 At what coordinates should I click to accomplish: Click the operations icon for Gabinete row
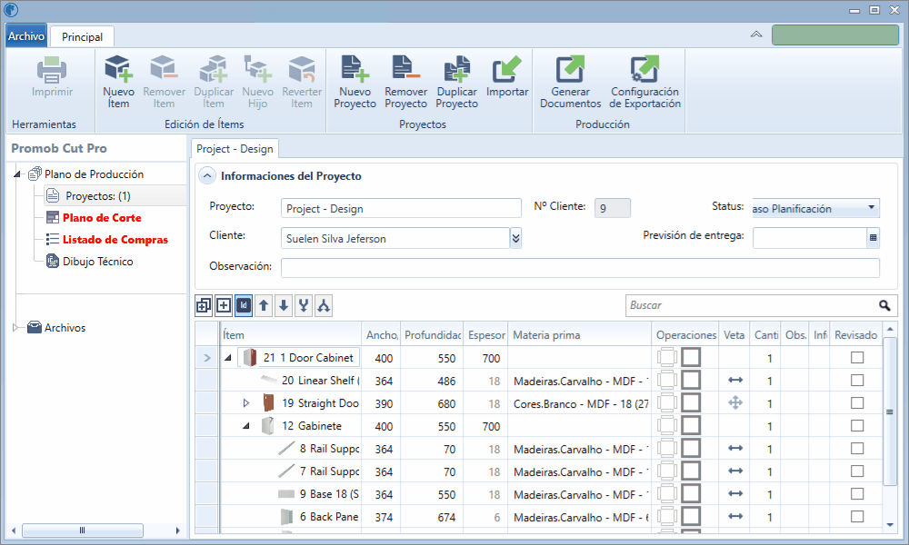(667, 426)
